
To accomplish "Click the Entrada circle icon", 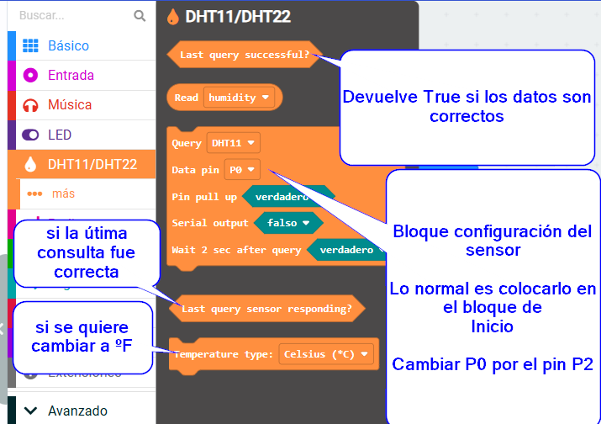I will (31, 75).
